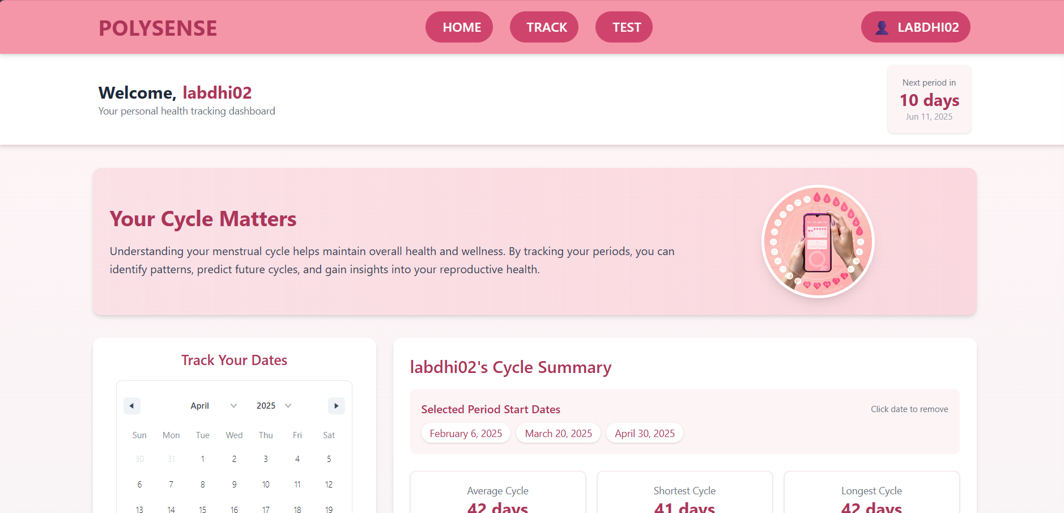Open the April month dropdown
This screenshot has width=1064, height=513.
pos(214,406)
